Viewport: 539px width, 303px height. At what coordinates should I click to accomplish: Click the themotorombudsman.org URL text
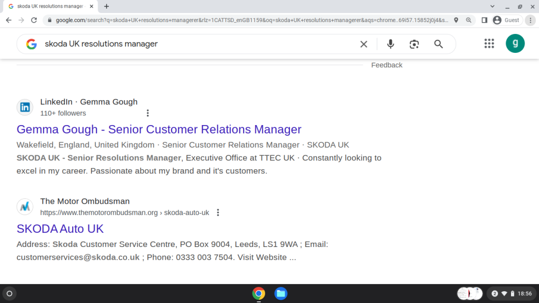(125, 212)
